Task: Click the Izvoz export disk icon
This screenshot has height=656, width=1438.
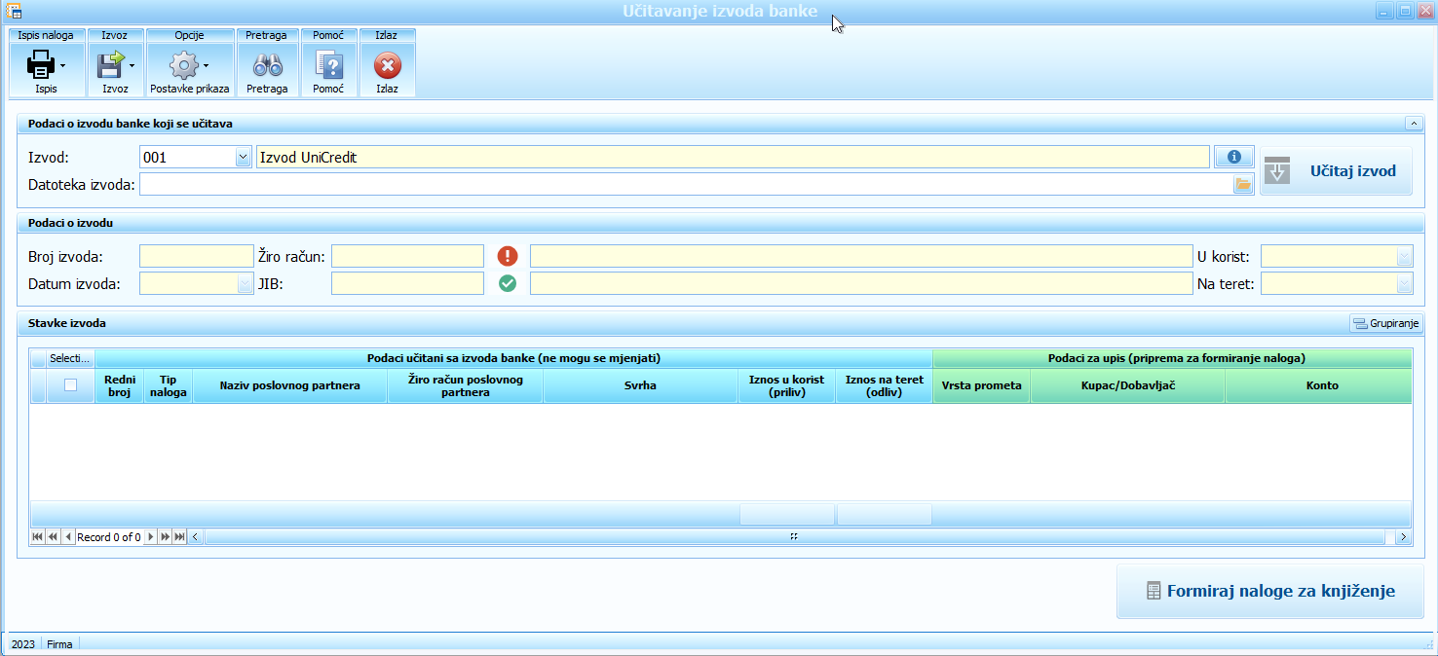Action: pos(109,65)
